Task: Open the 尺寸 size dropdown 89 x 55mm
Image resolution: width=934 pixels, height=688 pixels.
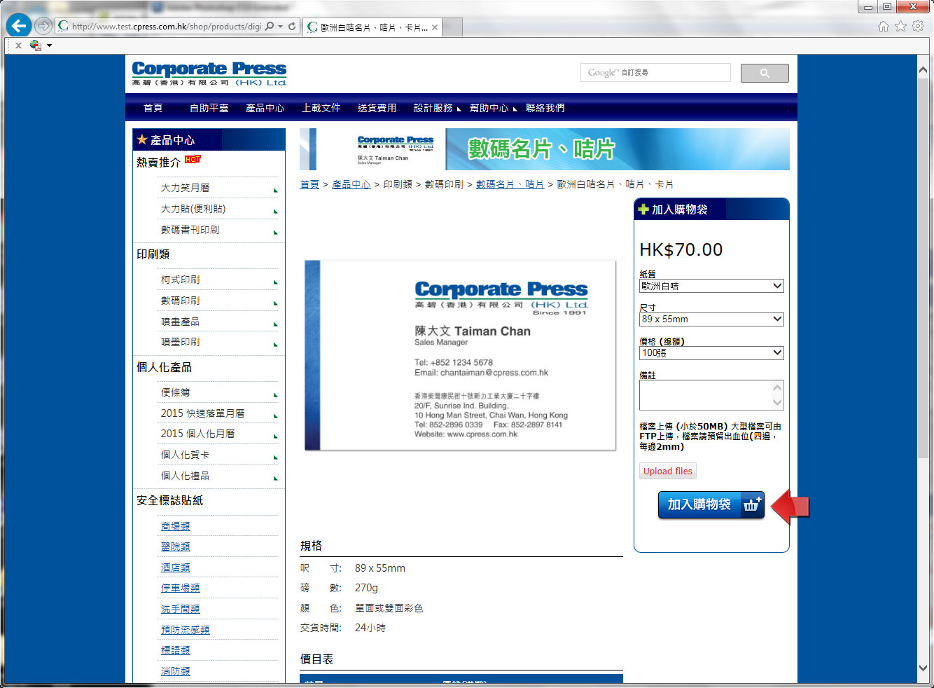Action: pyautogui.click(x=711, y=319)
